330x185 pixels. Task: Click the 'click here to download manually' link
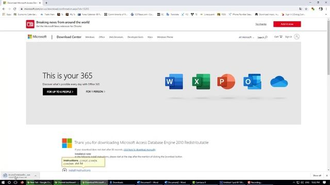tap(140, 150)
